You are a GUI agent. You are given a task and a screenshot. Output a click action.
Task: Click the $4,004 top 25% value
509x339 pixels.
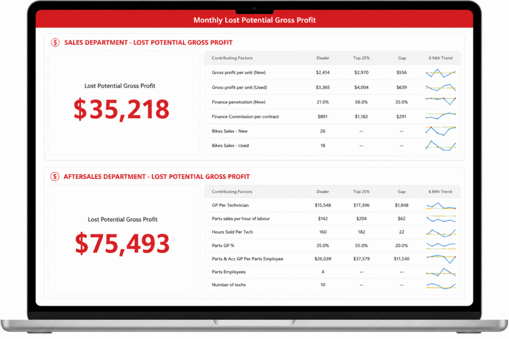pos(361,87)
